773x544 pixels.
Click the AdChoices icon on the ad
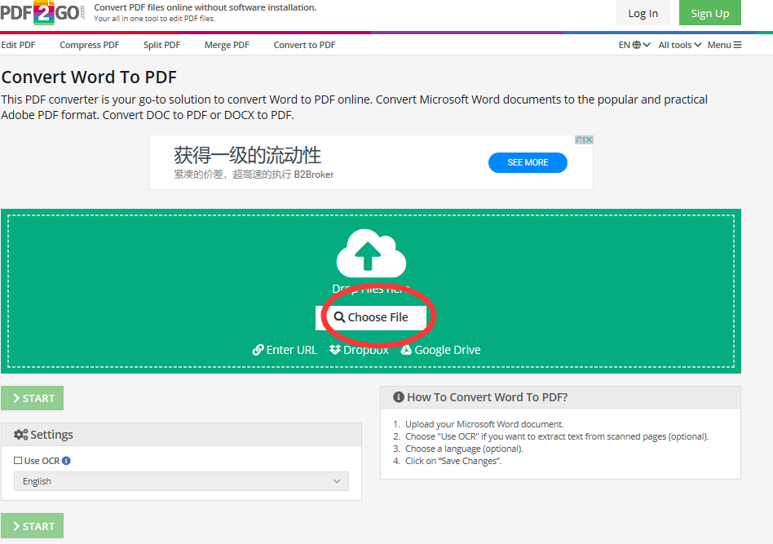point(580,140)
